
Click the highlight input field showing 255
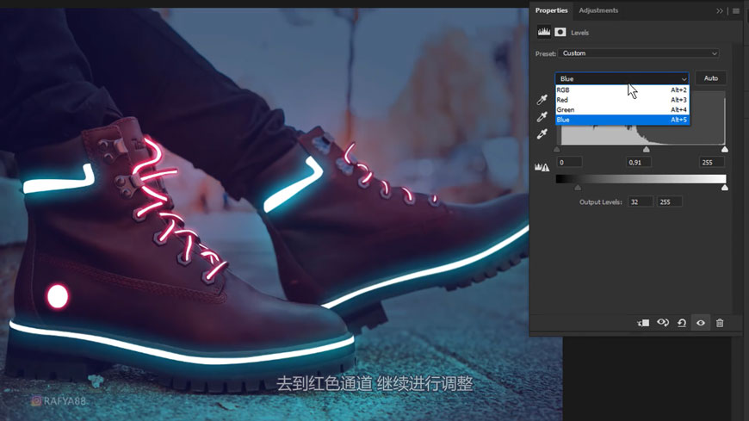(x=712, y=163)
